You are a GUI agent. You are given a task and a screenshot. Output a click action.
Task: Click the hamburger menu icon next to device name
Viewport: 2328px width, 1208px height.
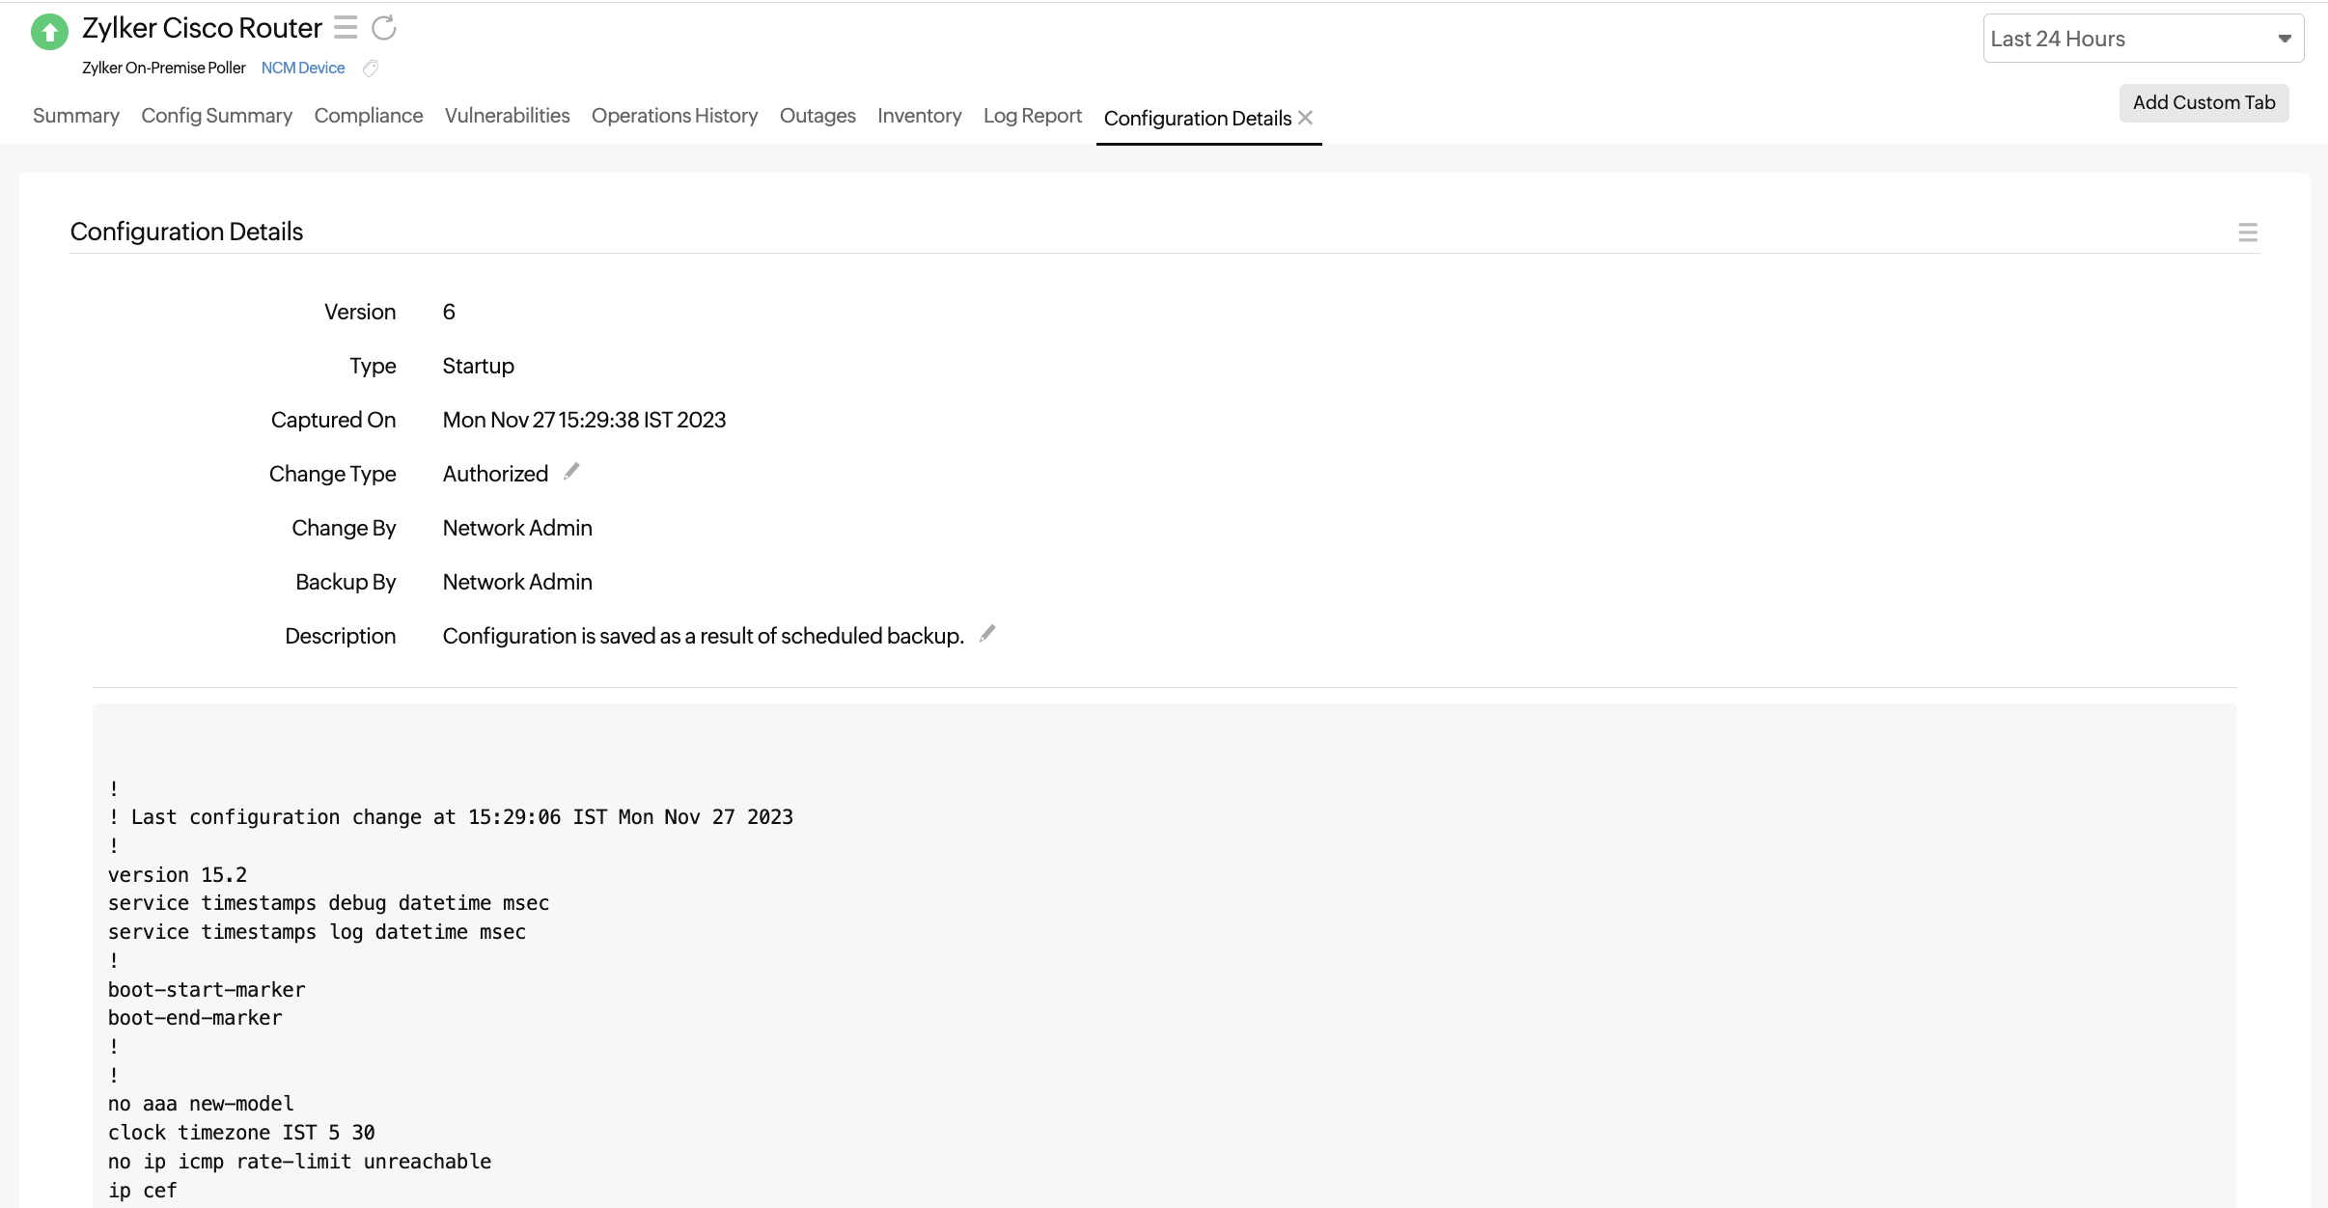tap(345, 28)
